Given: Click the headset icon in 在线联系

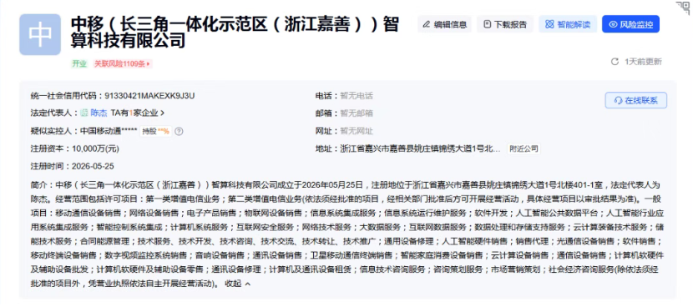Looking at the screenshot, I should [618, 100].
